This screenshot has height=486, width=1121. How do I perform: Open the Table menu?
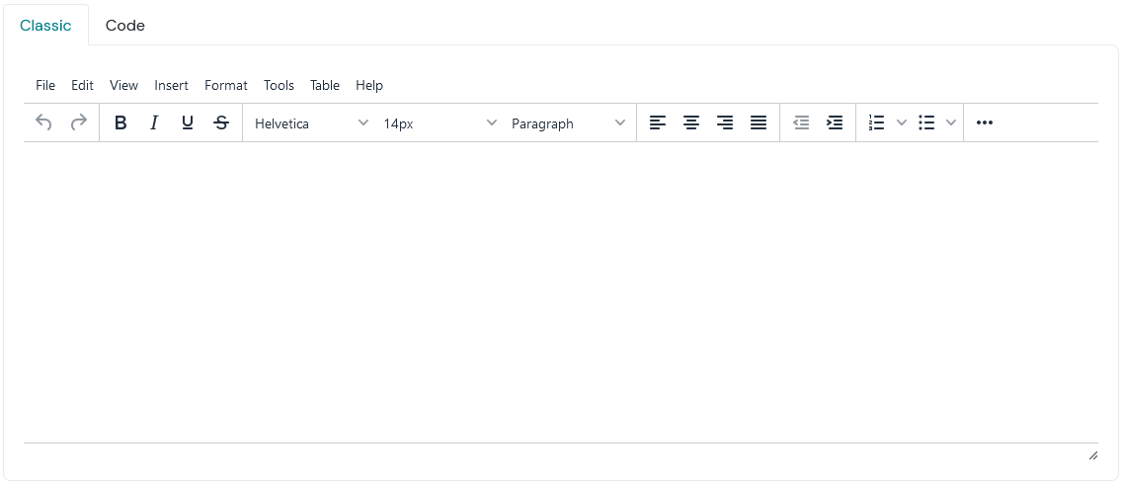325,86
